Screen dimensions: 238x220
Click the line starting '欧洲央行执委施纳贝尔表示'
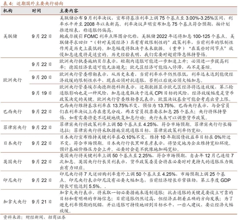(x=144, y=61)
